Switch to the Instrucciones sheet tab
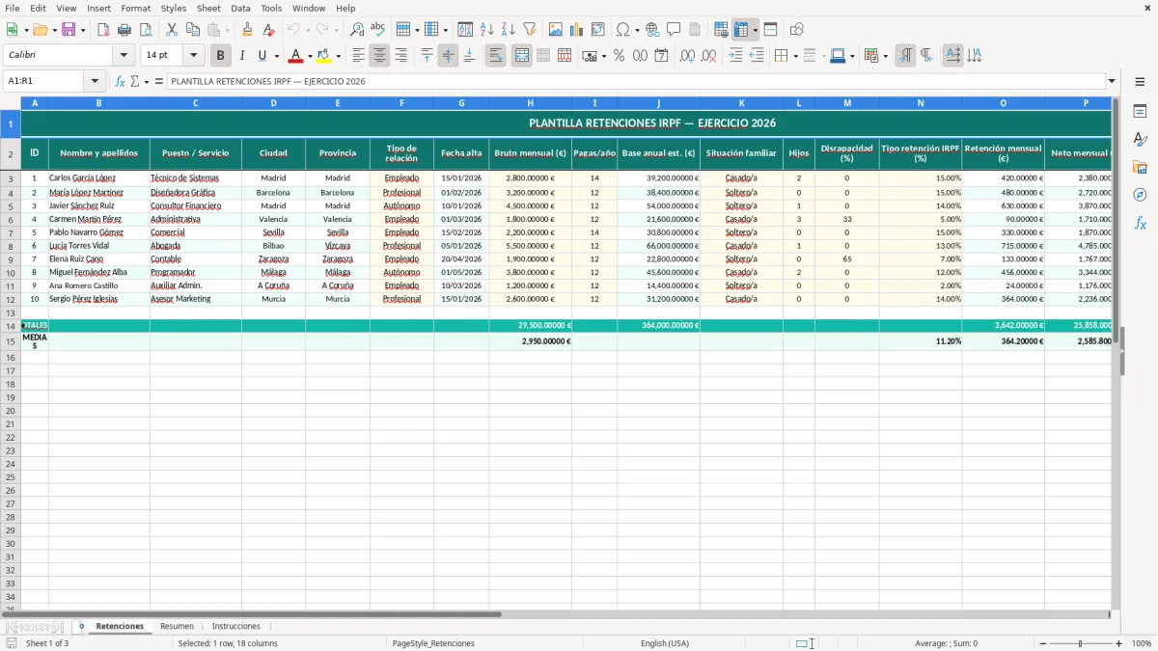 click(235, 626)
